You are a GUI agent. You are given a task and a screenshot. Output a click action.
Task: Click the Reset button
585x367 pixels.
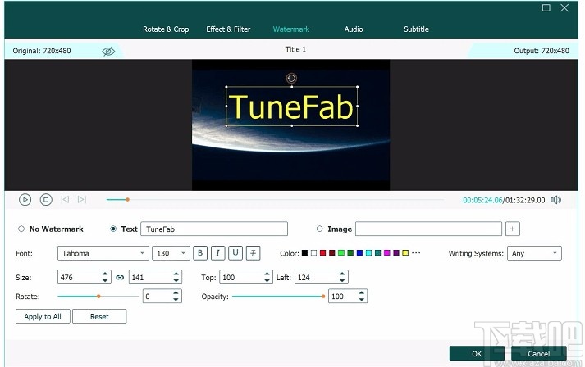click(x=99, y=316)
